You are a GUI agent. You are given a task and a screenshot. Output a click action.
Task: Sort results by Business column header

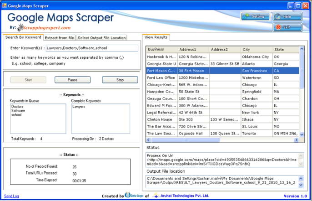click(x=161, y=49)
